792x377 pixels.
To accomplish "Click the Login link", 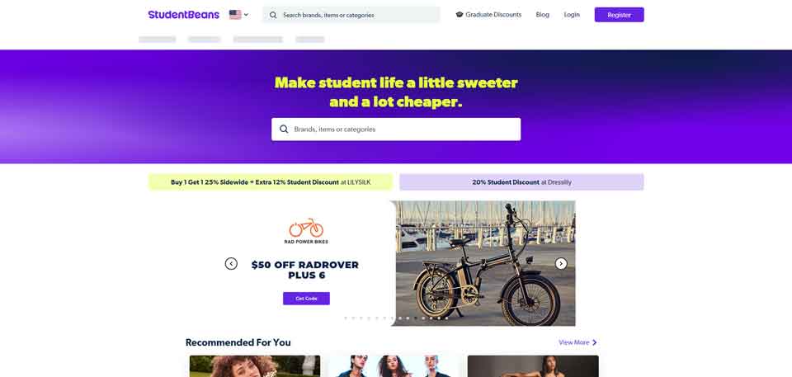I will click(572, 15).
